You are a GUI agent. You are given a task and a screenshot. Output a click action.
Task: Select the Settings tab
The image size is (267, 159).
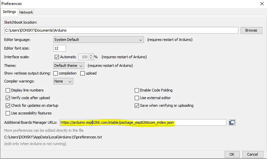9,12
